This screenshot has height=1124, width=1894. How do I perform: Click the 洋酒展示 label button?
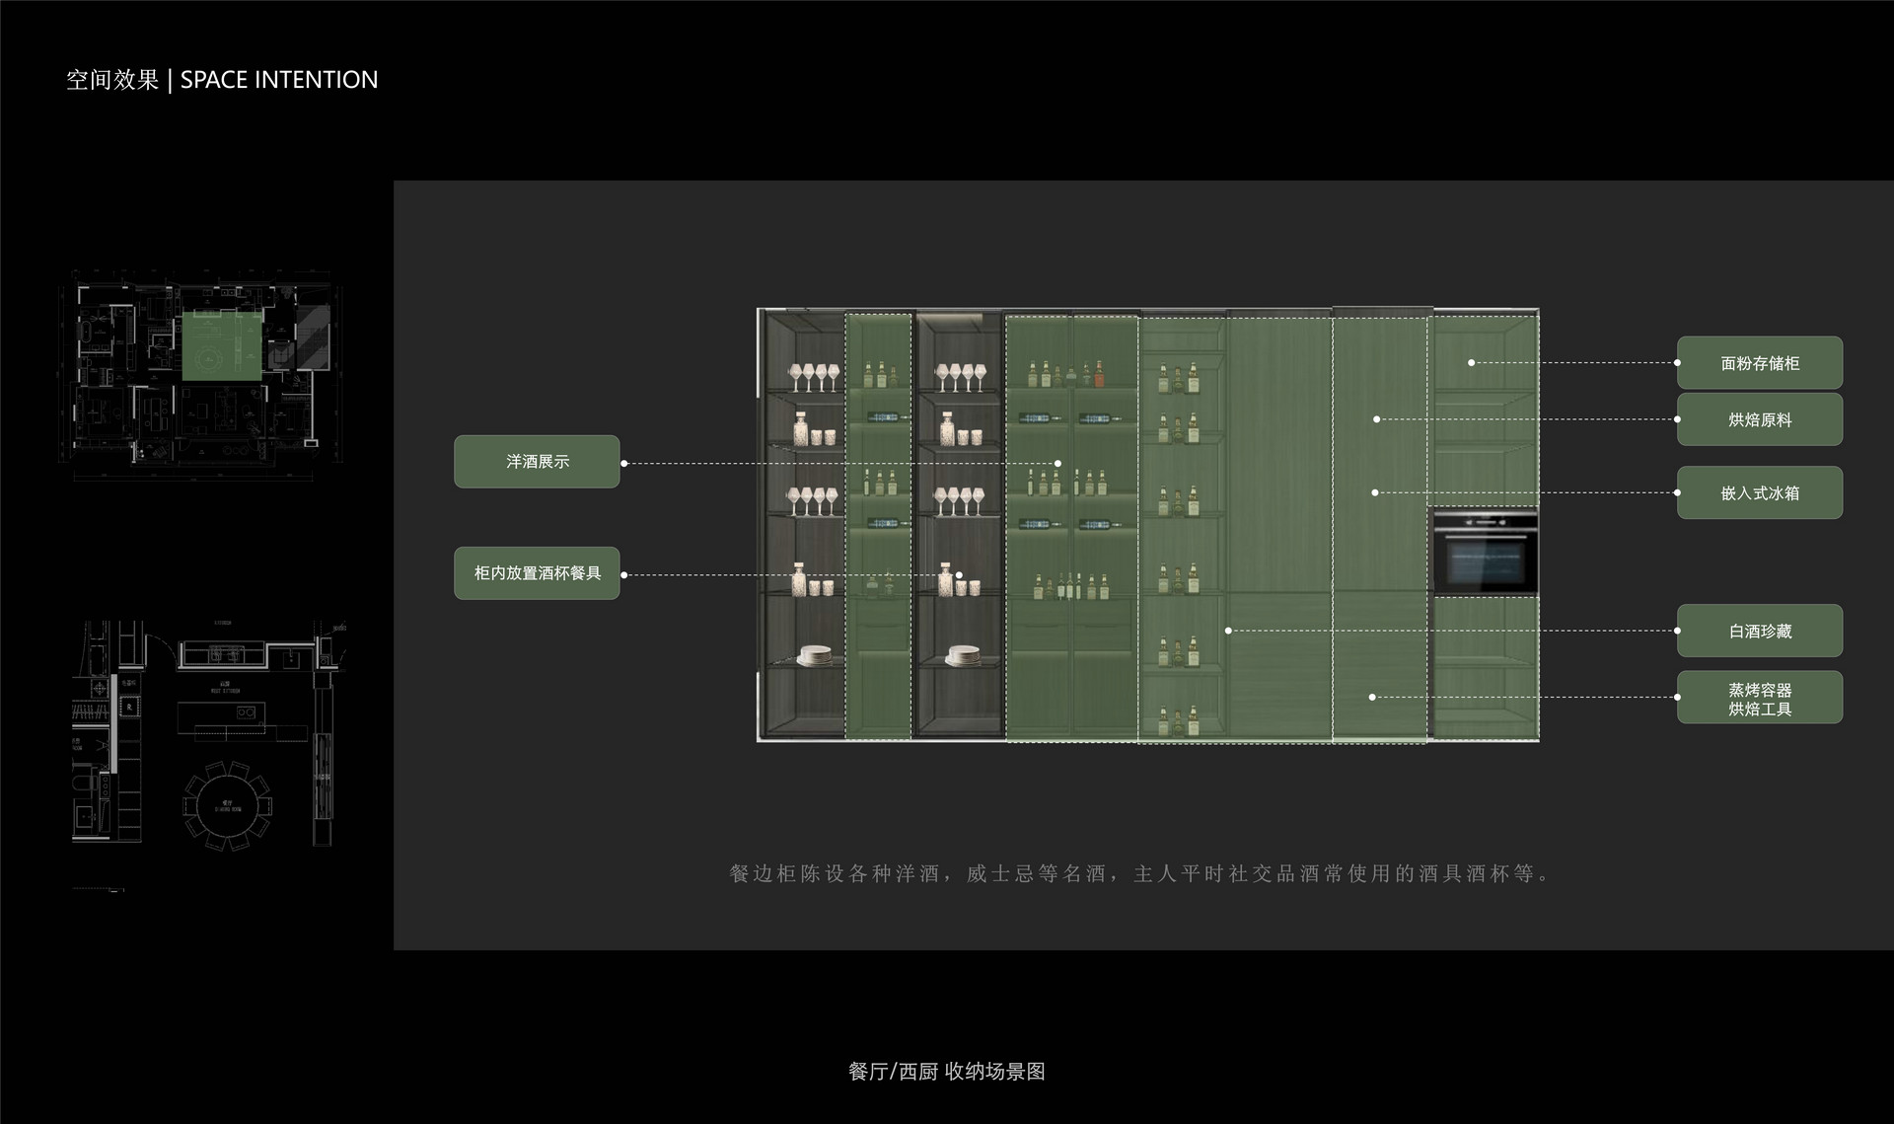pyautogui.click(x=537, y=462)
